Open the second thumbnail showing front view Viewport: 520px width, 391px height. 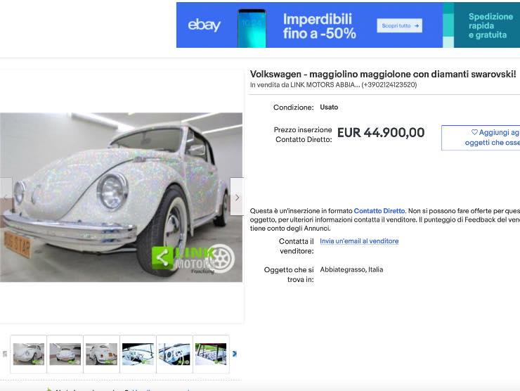tap(65, 354)
